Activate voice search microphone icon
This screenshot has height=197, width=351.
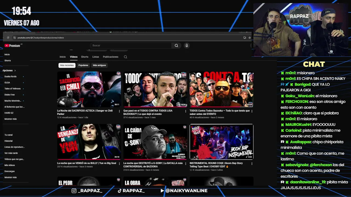click(x=187, y=46)
